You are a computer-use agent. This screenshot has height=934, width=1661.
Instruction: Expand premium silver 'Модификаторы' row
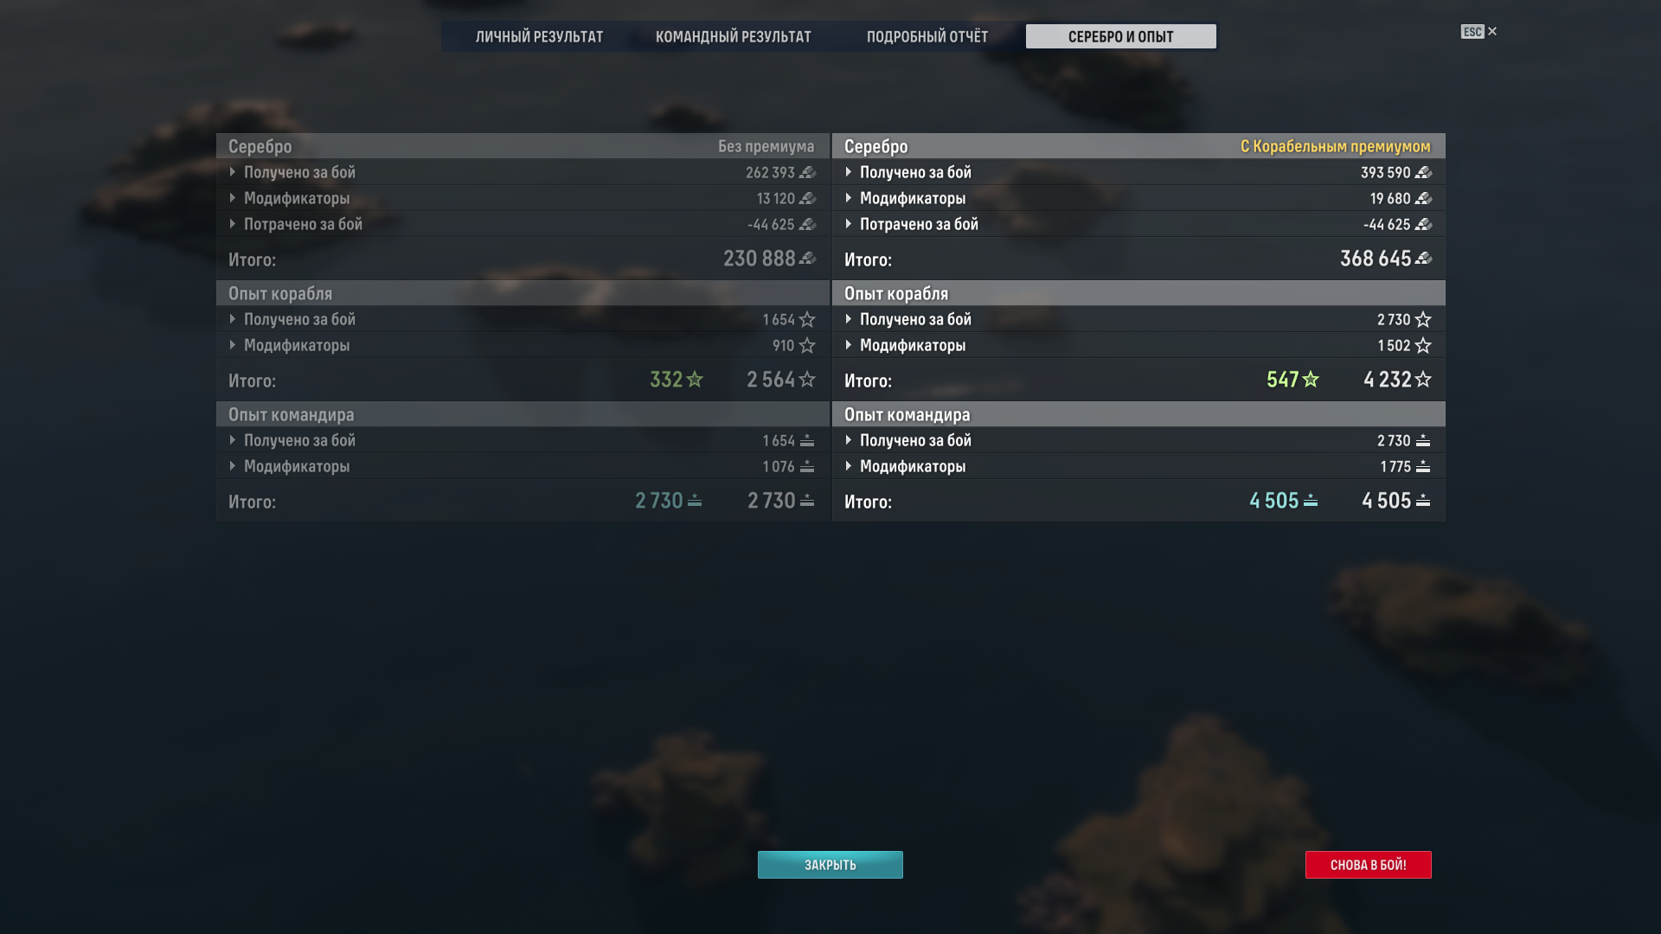click(1138, 198)
